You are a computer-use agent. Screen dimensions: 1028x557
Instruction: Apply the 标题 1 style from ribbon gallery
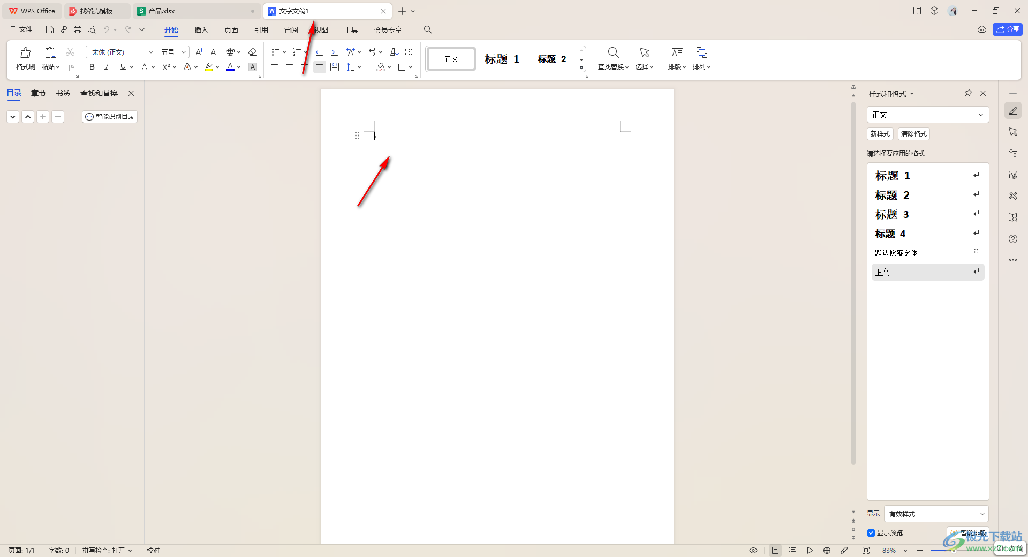[502, 59]
